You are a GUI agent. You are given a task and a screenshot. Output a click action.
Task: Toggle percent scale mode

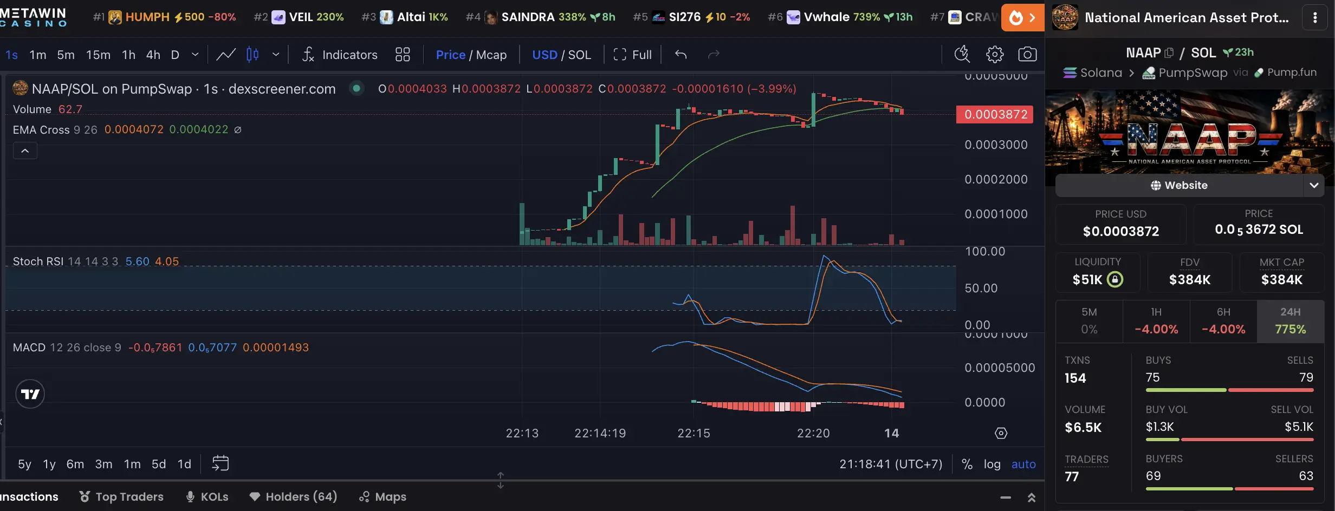point(967,464)
